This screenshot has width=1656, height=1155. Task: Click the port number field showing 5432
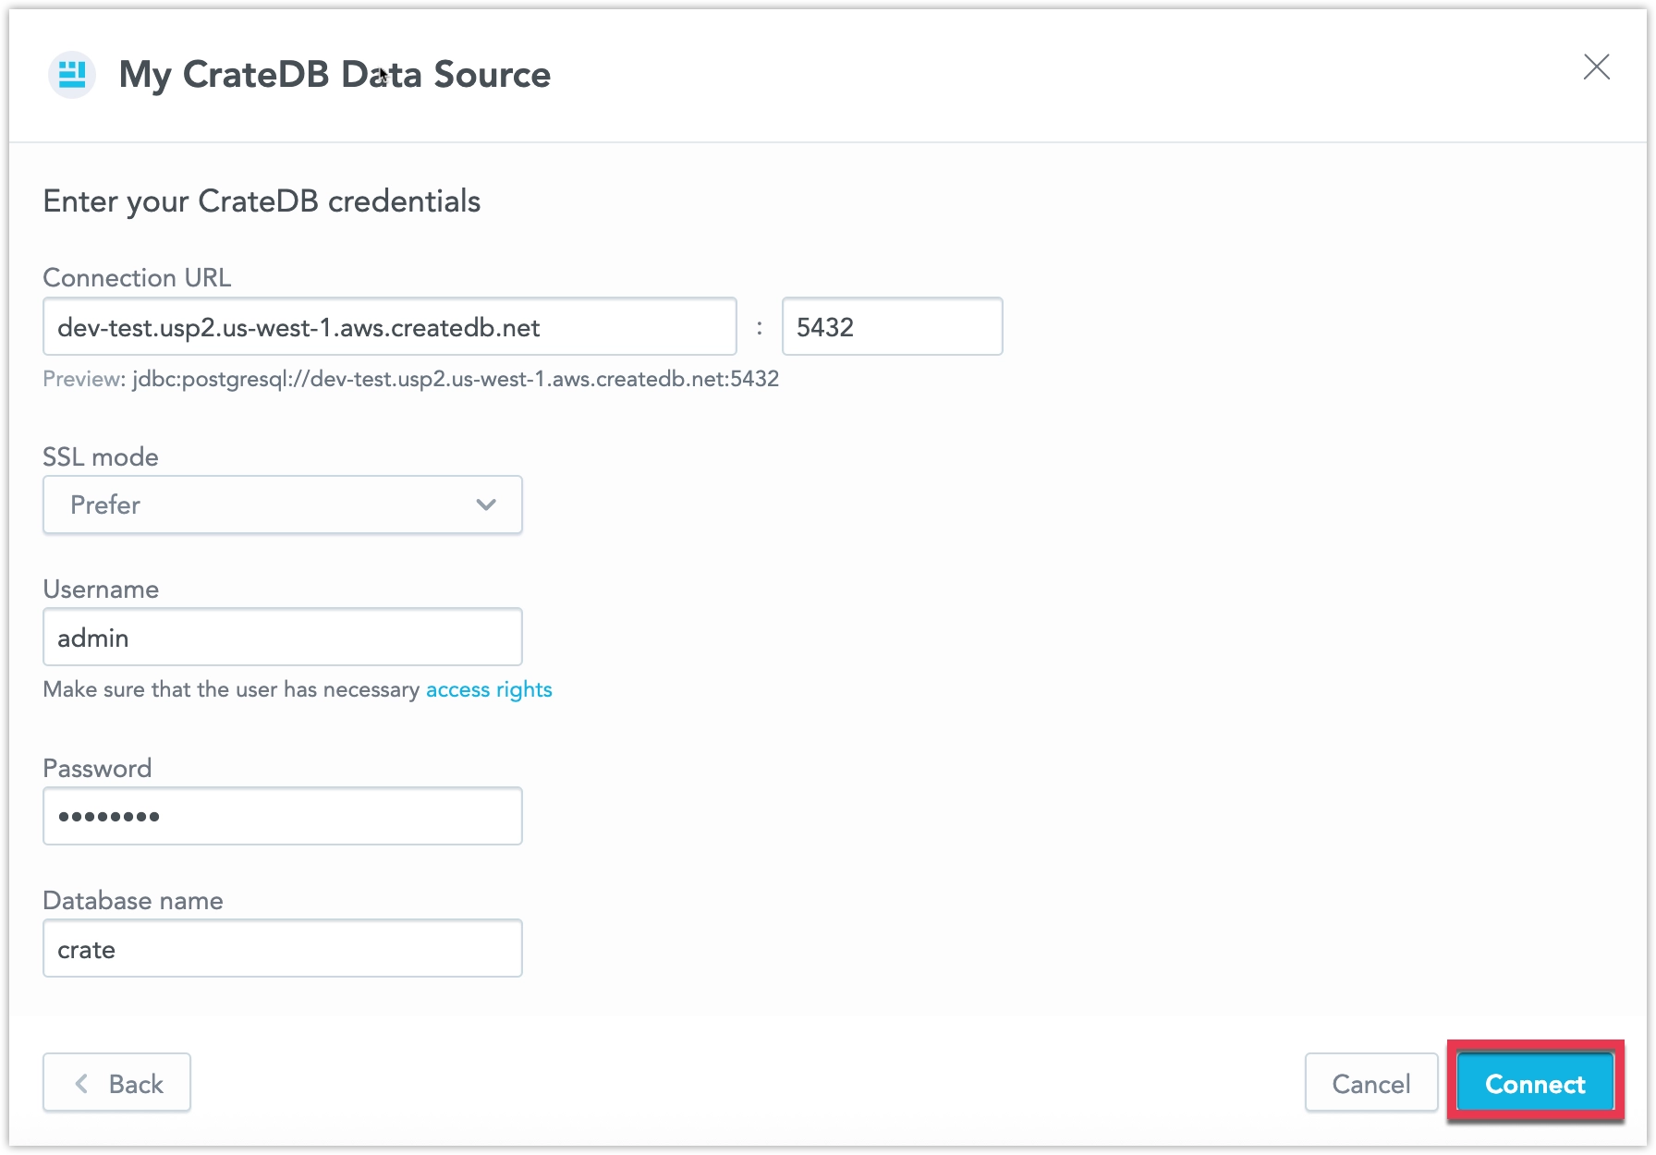tap(891, 326)
